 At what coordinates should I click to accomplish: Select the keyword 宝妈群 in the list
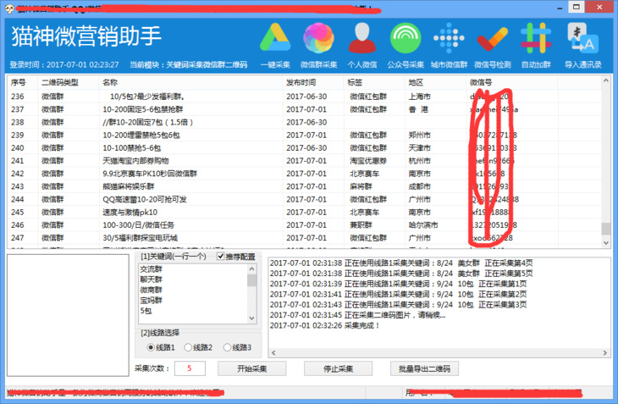(152, 301)
